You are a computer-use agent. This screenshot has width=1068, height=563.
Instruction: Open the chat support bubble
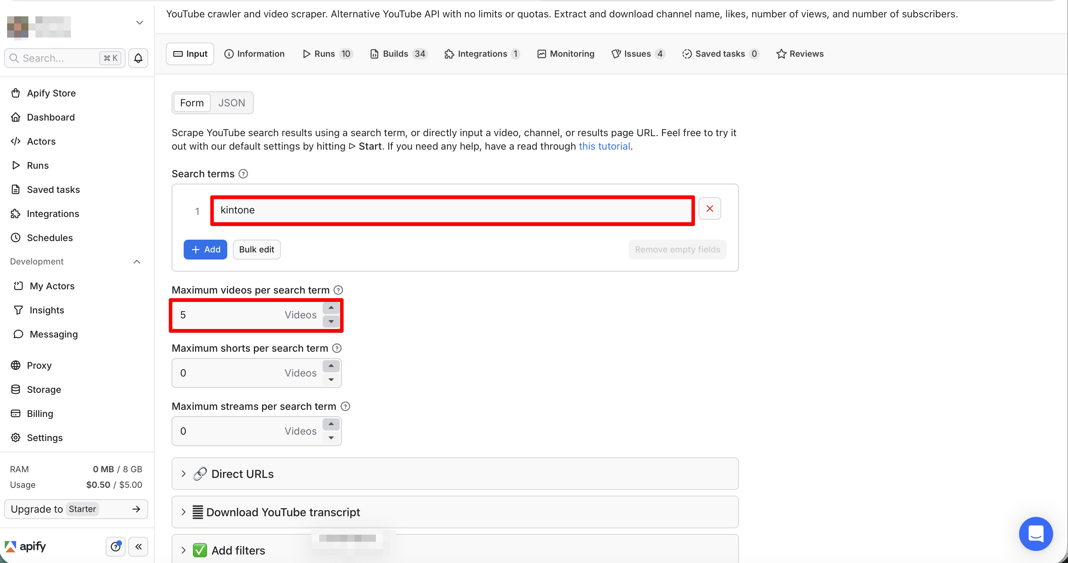tap(1035, 533)
